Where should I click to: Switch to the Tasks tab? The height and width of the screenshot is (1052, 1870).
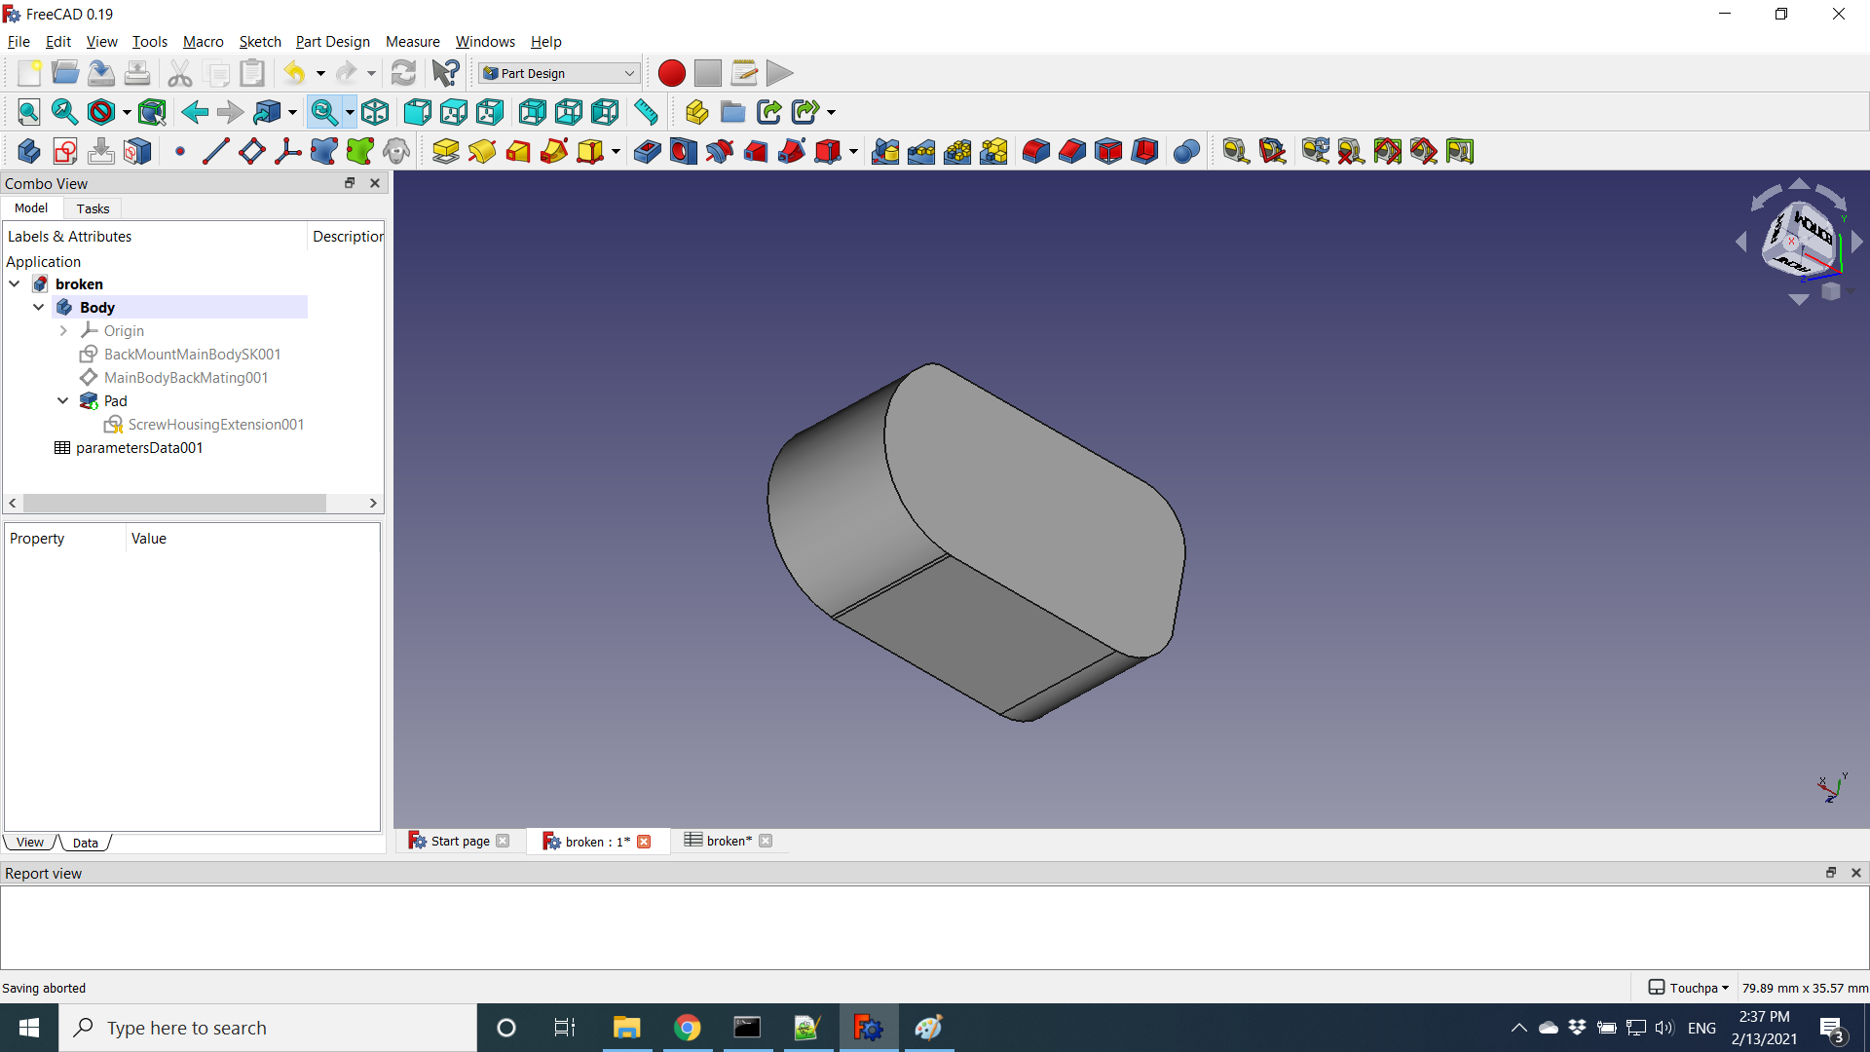click(x=93, y=208)
